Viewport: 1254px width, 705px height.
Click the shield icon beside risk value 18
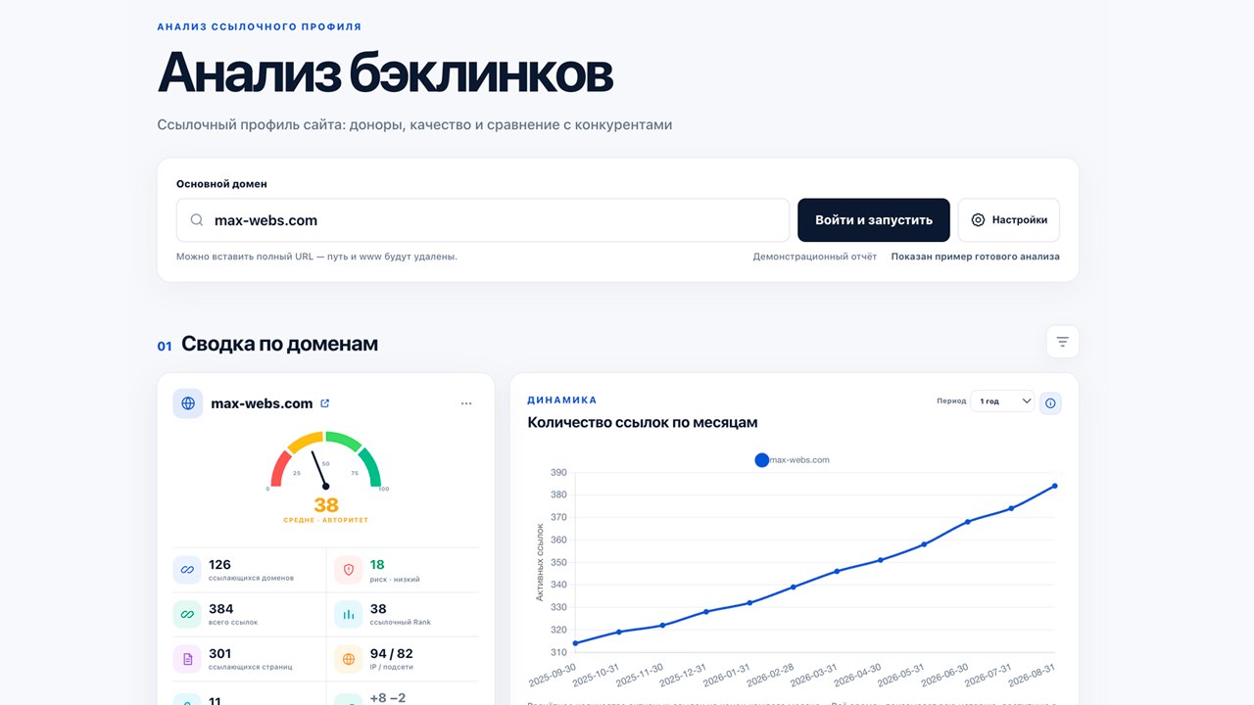click(x=349, y=570)
